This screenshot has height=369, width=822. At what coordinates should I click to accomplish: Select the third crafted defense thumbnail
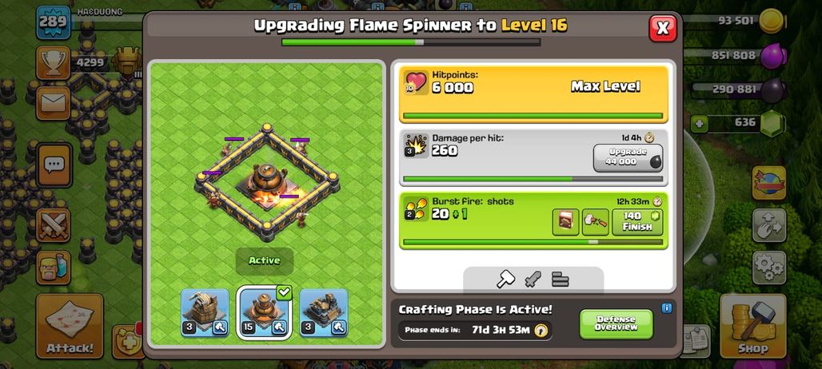pyautogui.click(x=324, y=312)
